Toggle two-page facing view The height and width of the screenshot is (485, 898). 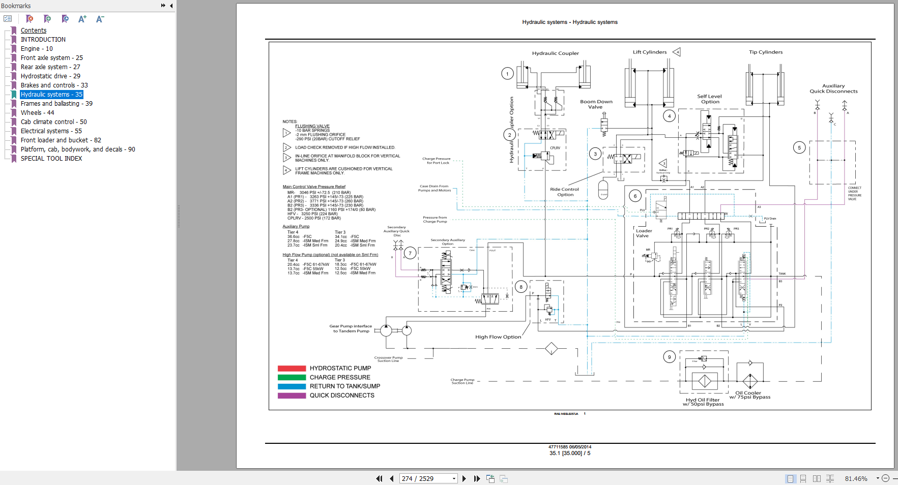point(817,478)
